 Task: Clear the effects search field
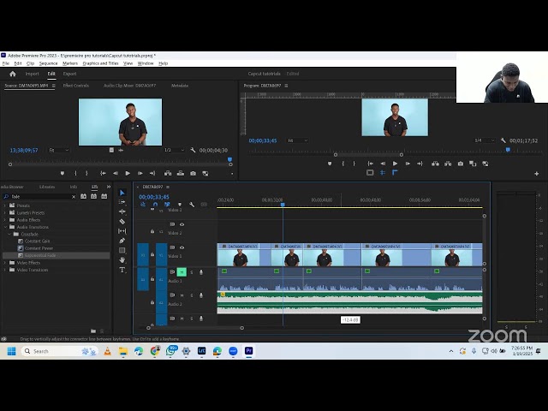74,197
